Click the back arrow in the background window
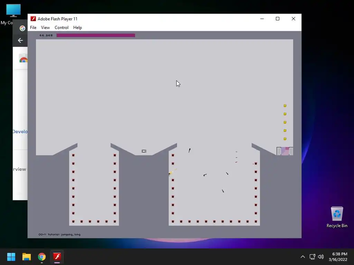Viewport: 354px width, 265px height. 20,40
